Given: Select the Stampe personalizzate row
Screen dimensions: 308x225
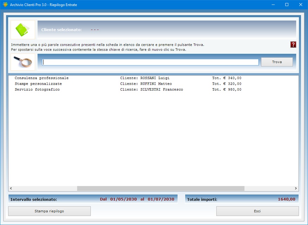Looking at the screenshot, I should click(x=153, y=84).
